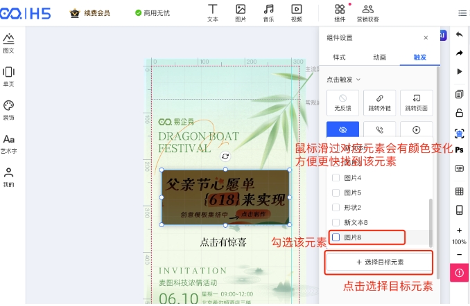Click the Ps import icon
The image size is (470, 306).
pyautogui.click(x=459, y=150)
